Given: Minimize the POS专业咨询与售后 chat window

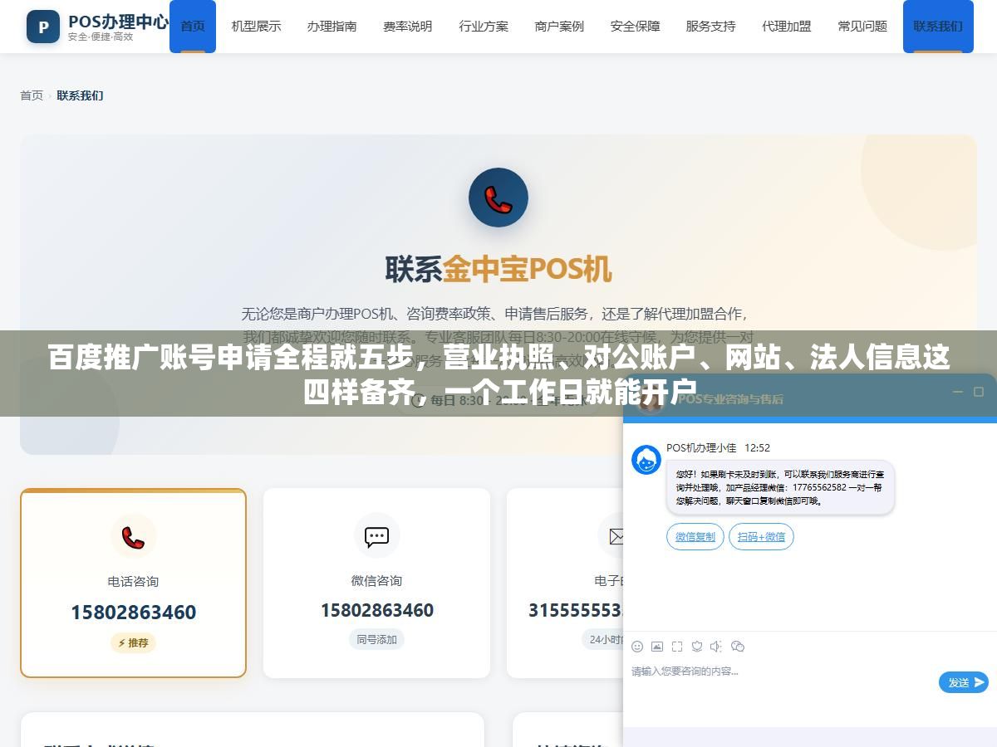Looking at the screenshot, I should click(x=957, y=392).
